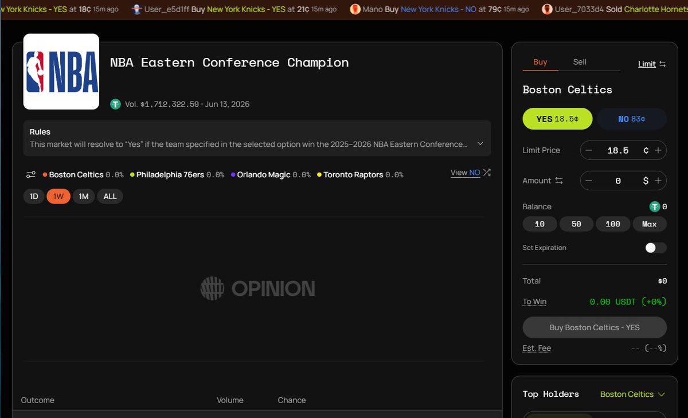Decrease amount with minus icon
The height and width of the screenshot is (418, 688).
point(589,181)
